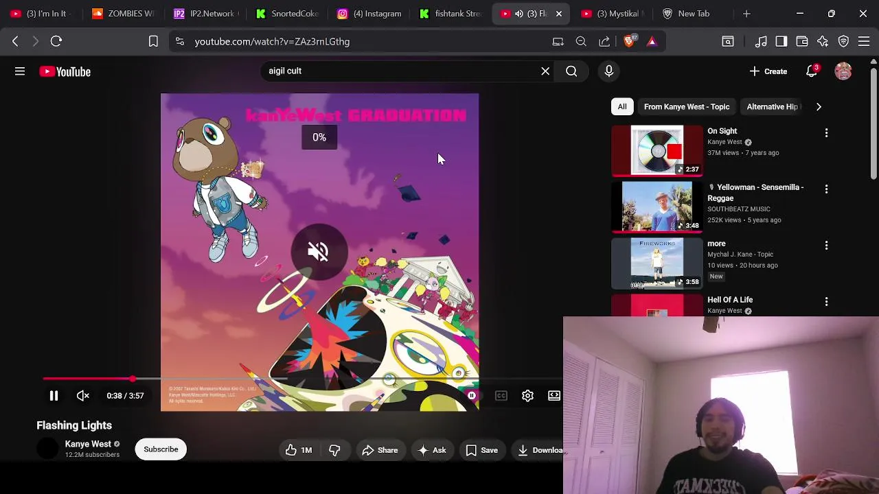Open options for On Sight video

(x=826, y=133)
